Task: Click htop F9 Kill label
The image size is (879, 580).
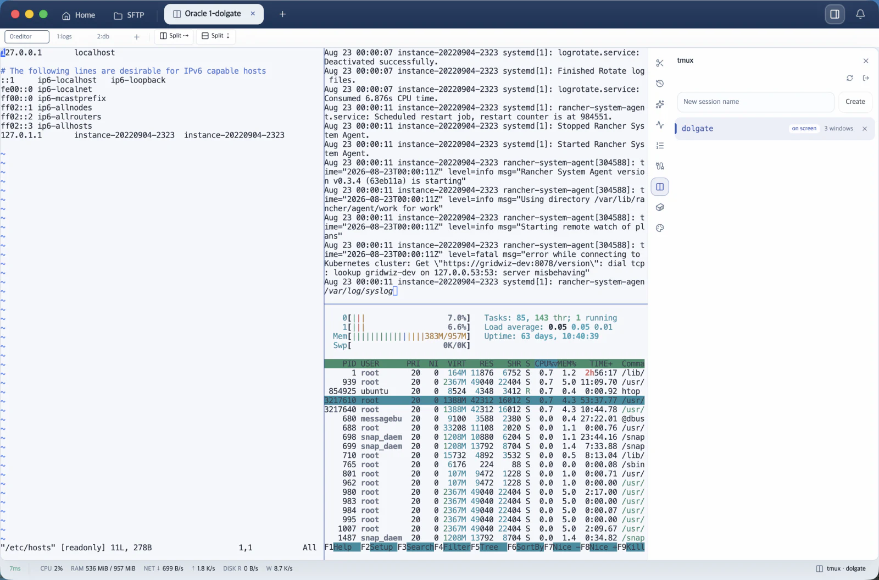Action: [x=631, y=547]
